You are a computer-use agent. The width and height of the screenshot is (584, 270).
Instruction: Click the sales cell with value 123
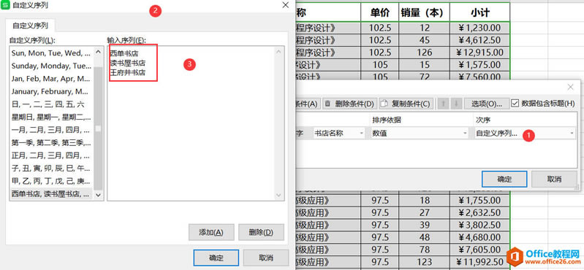coord(424,262)
